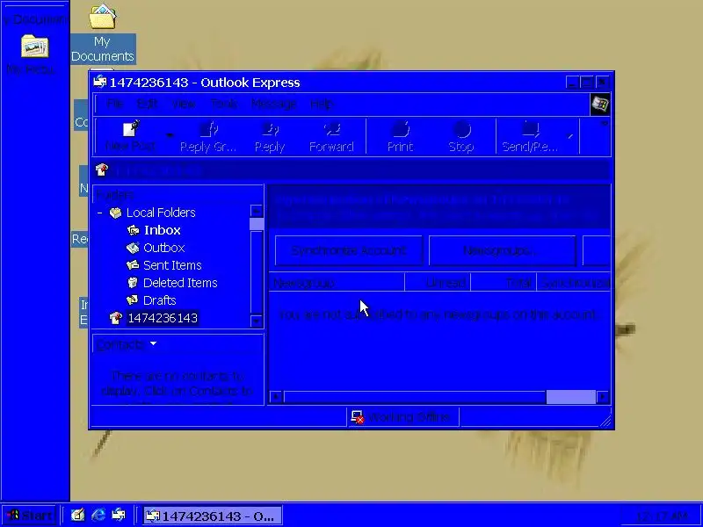Click the Newsgroups... button
703x527 pixels.
pyautogui.click(x=502, y=250)
